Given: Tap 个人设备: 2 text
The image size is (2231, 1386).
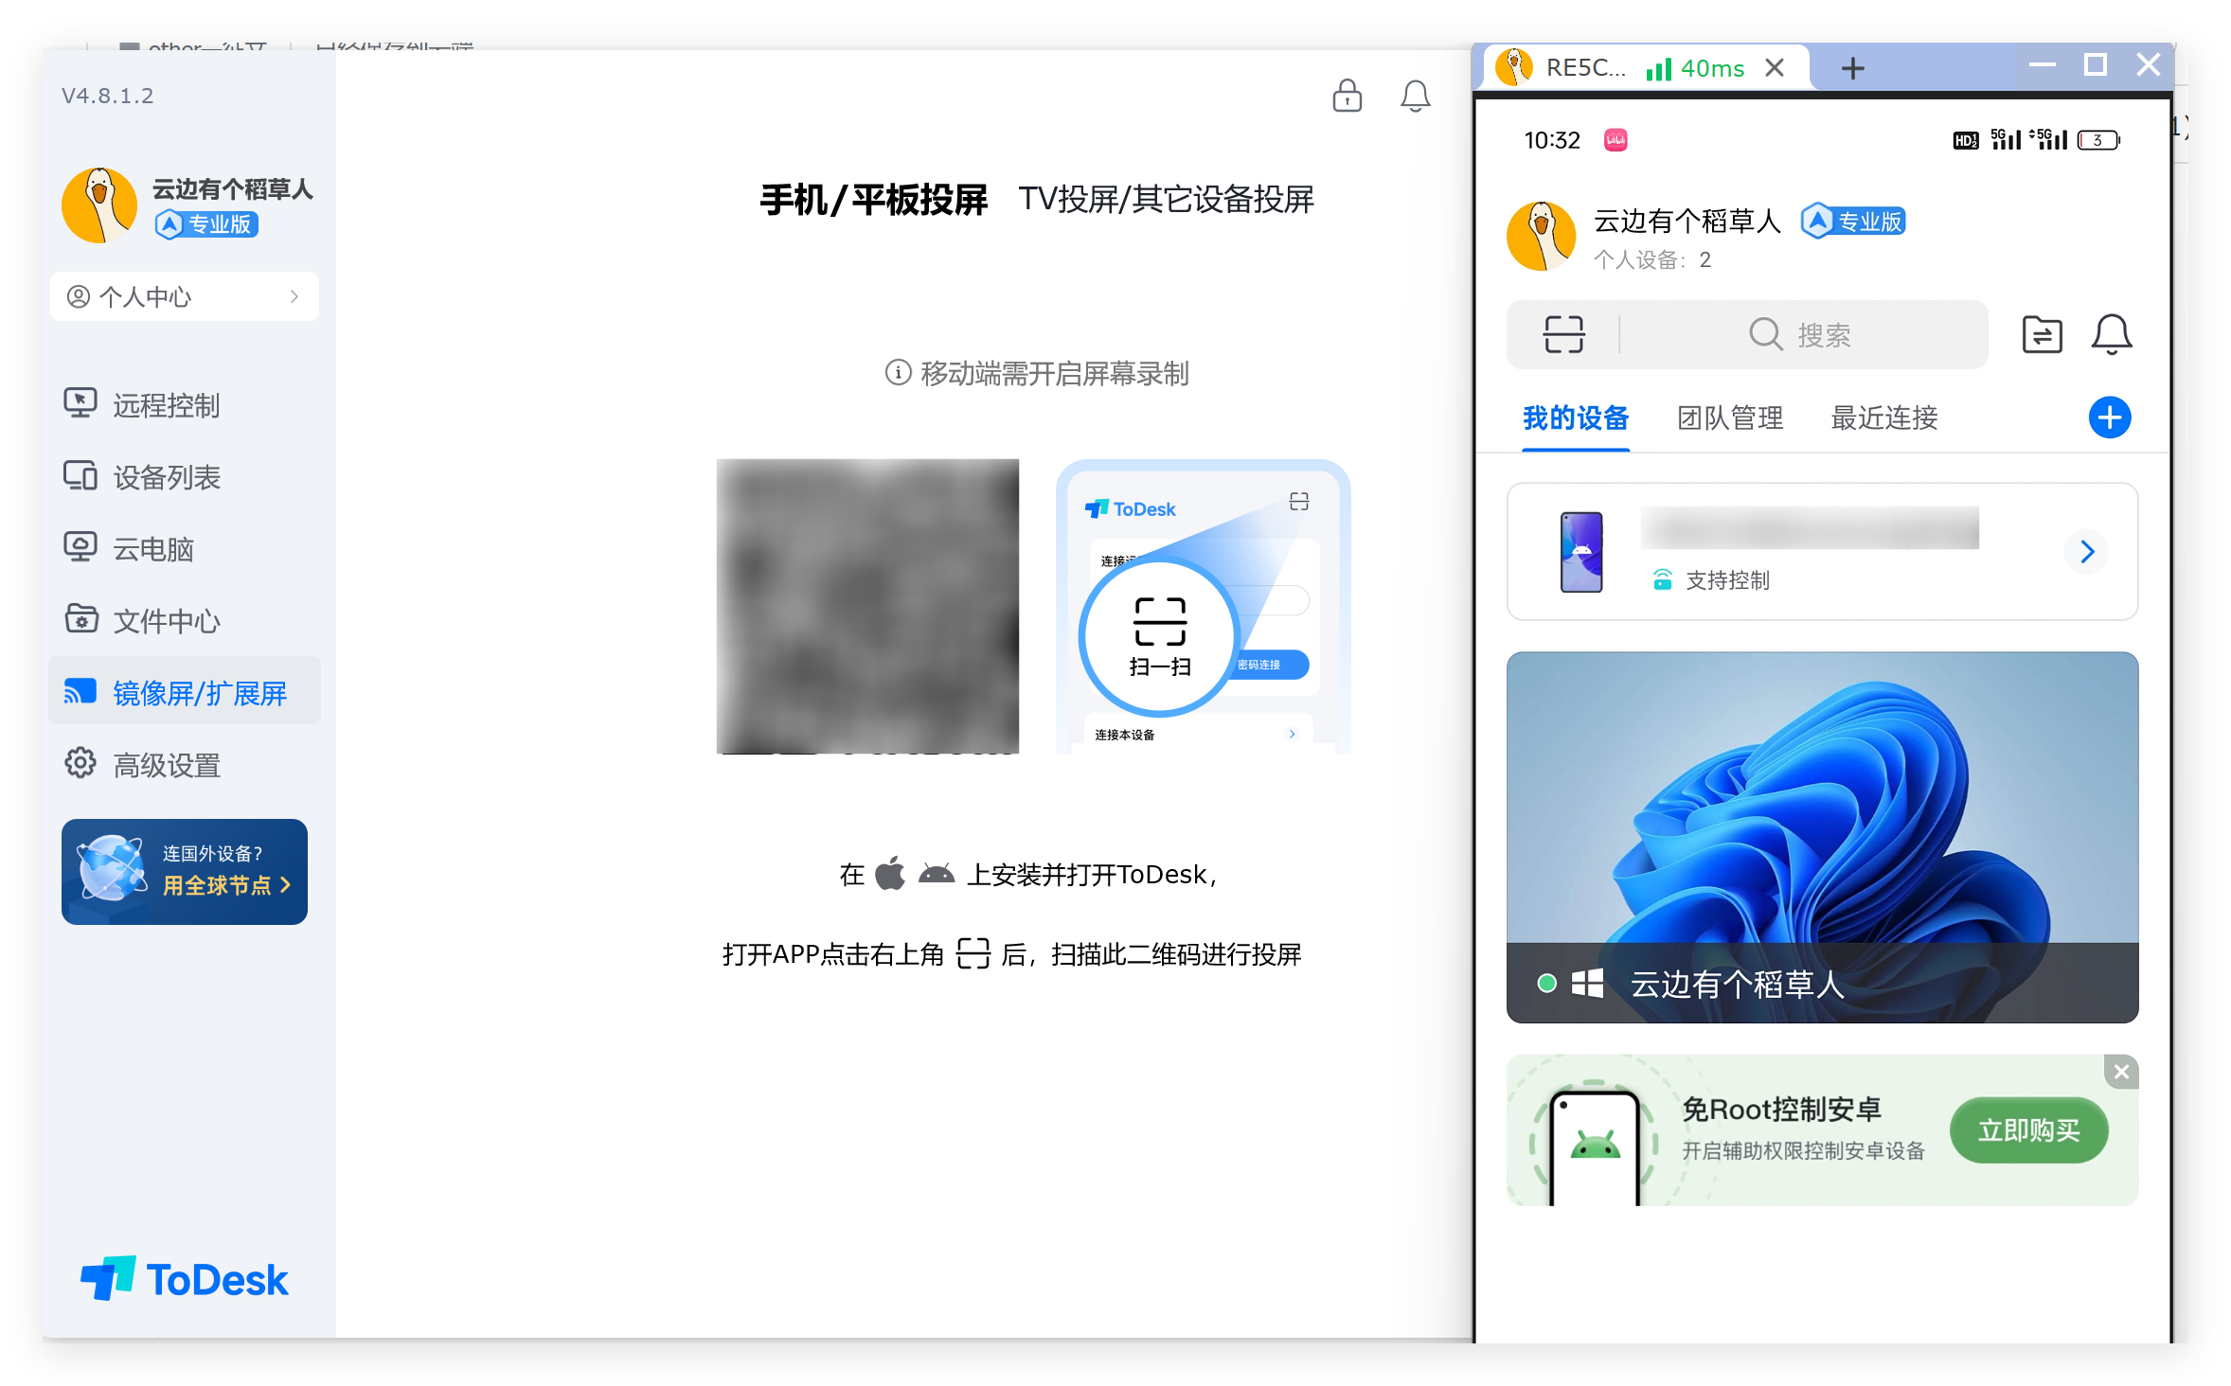Looking at the screenshot, I should (1652, 260).
